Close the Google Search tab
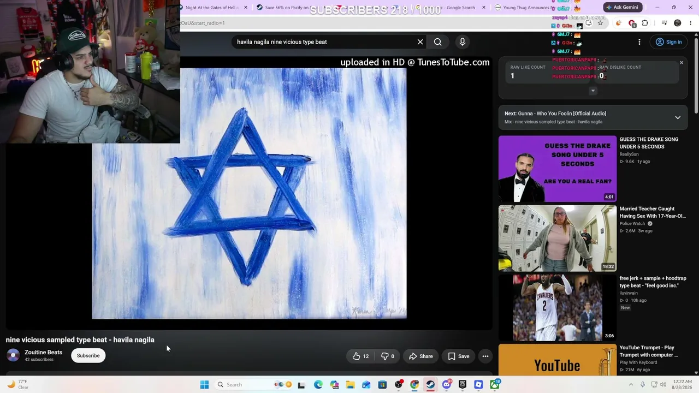 click(x=484, y=8)
